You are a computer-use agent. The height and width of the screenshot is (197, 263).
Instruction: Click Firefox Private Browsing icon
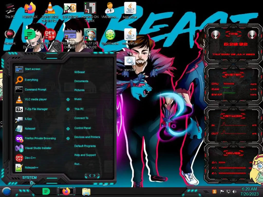tap(19, 138)
